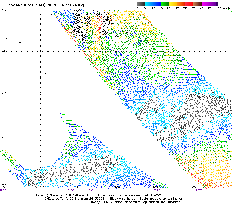Click the purple '9:01' time label

click(x=92, y=191)
